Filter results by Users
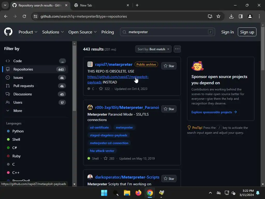Image resolution: width=265 pixels, height=199 pixels. tap(35, 102)
